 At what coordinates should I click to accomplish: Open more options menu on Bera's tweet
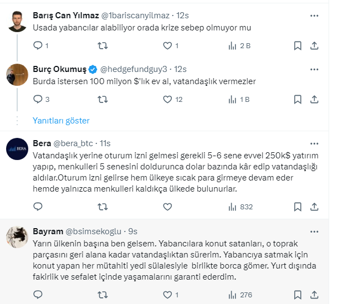(x=314, y=144)
